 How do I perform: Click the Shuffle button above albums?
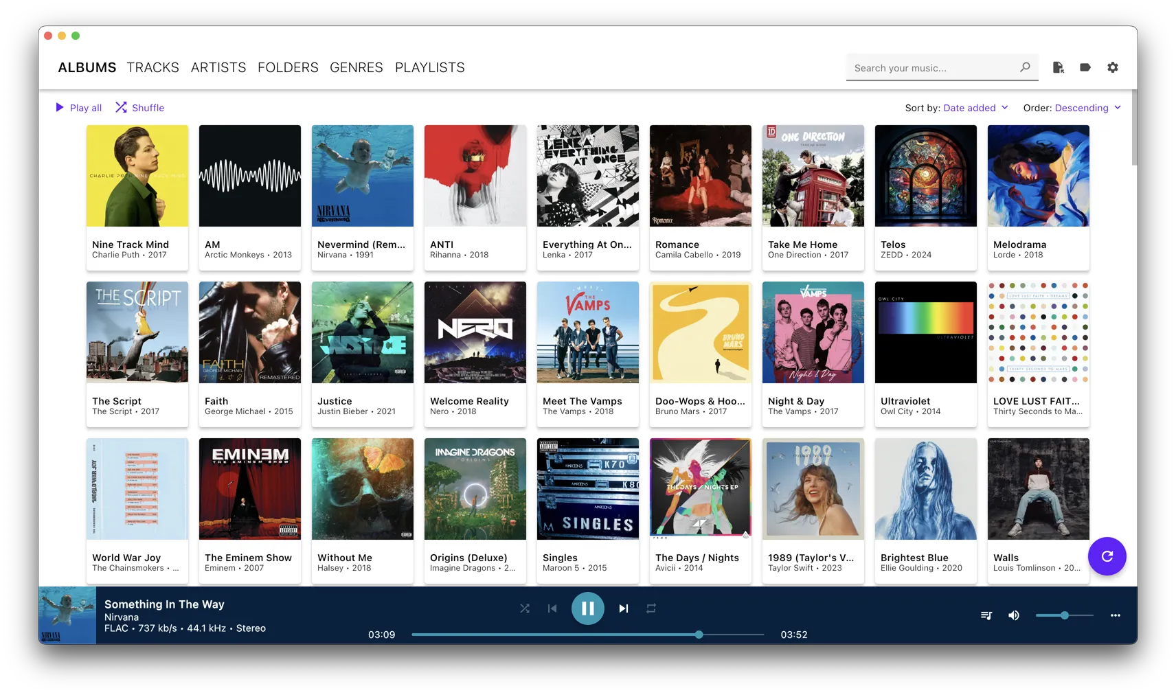(139, 108)
